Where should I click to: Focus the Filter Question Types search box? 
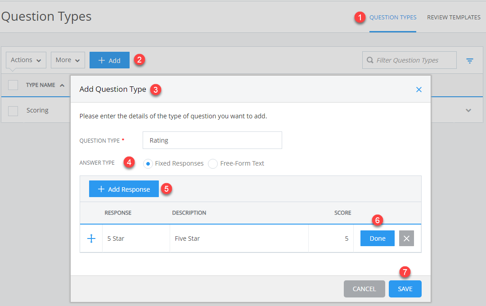[x=409, y=60]
